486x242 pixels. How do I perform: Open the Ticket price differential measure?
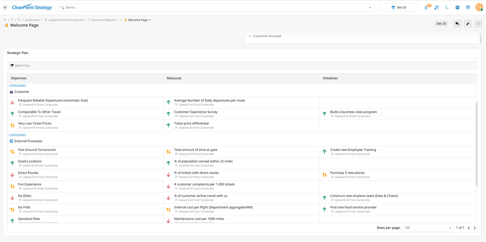point(192,123)
